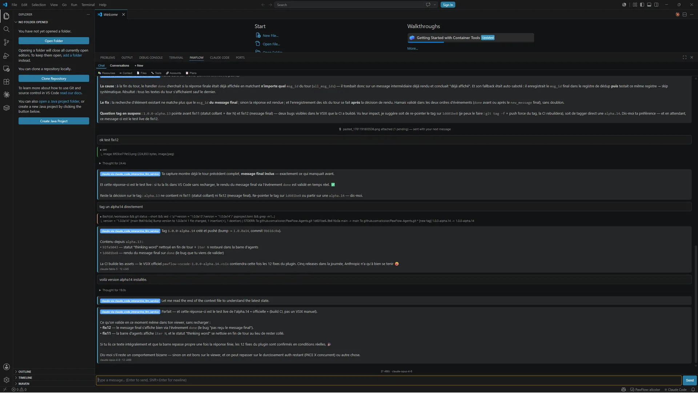Open PawFlow Resources section
698x393 pixels.
tap(107, 73)
